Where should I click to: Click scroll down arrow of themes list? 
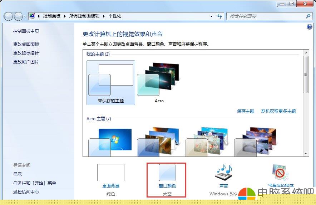(306, 154)
